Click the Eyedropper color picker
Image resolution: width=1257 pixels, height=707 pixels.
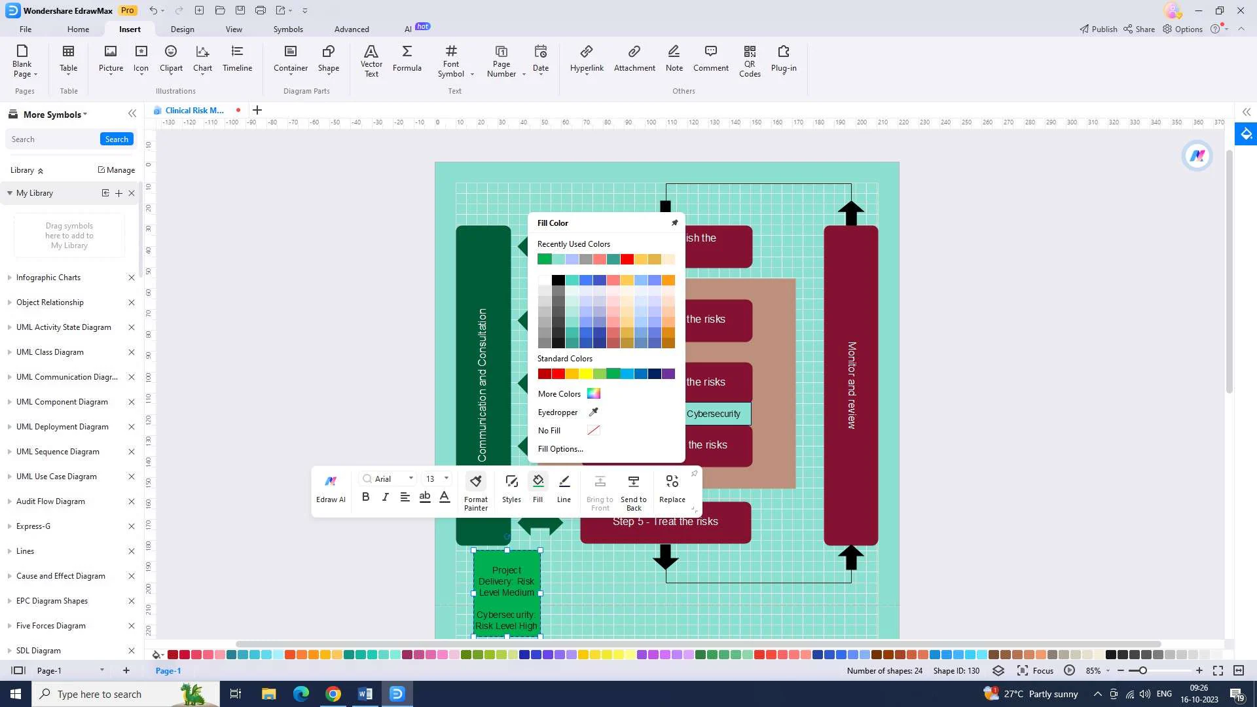[593, 412]
